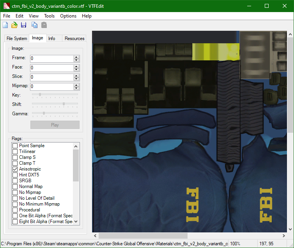Click the 100% zoom status text
The image size is (294, 248).
(x=235, y=244)
